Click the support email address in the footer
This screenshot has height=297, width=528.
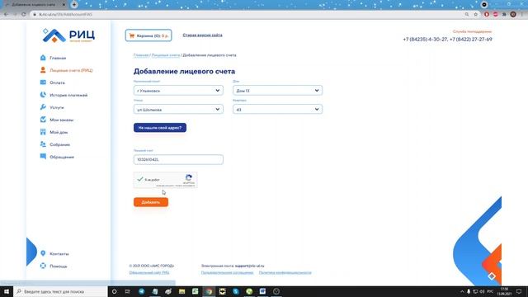pyautogui.click(x=249, y=266)
